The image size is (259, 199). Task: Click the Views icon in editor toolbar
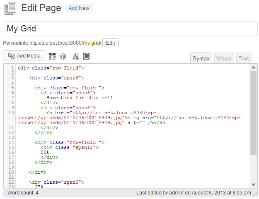tap(76, 56)
